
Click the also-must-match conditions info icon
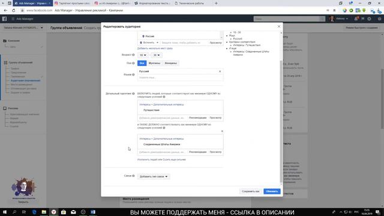click(164, 128)
